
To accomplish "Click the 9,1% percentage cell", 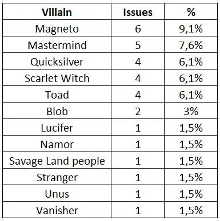I will pyautogui.click(x=191, y=28).
